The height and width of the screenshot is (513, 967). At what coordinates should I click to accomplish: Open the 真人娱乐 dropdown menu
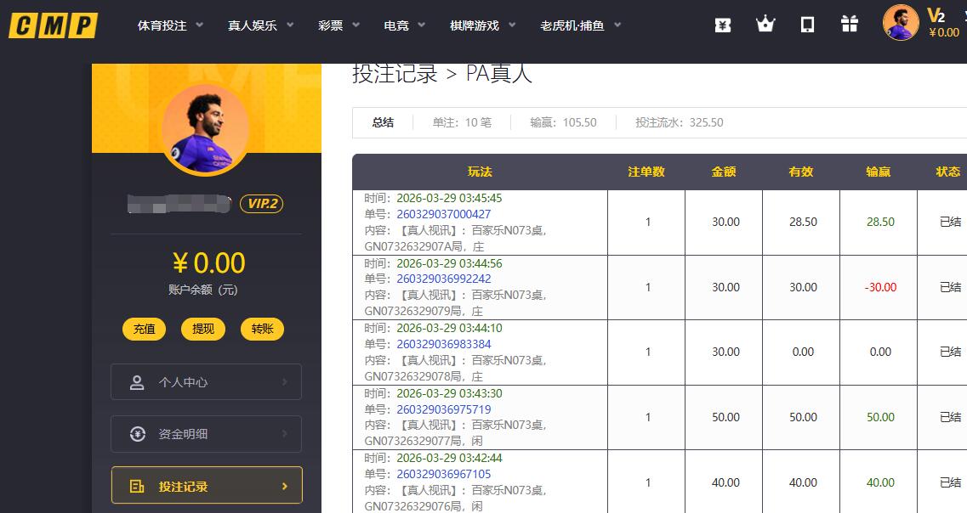[249, 25]
